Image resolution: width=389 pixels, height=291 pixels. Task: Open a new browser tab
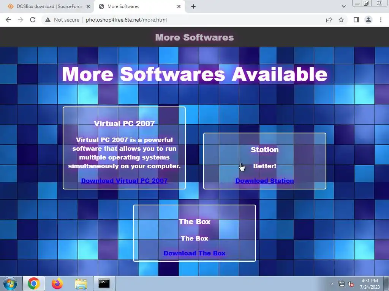(x=193, y=6)
